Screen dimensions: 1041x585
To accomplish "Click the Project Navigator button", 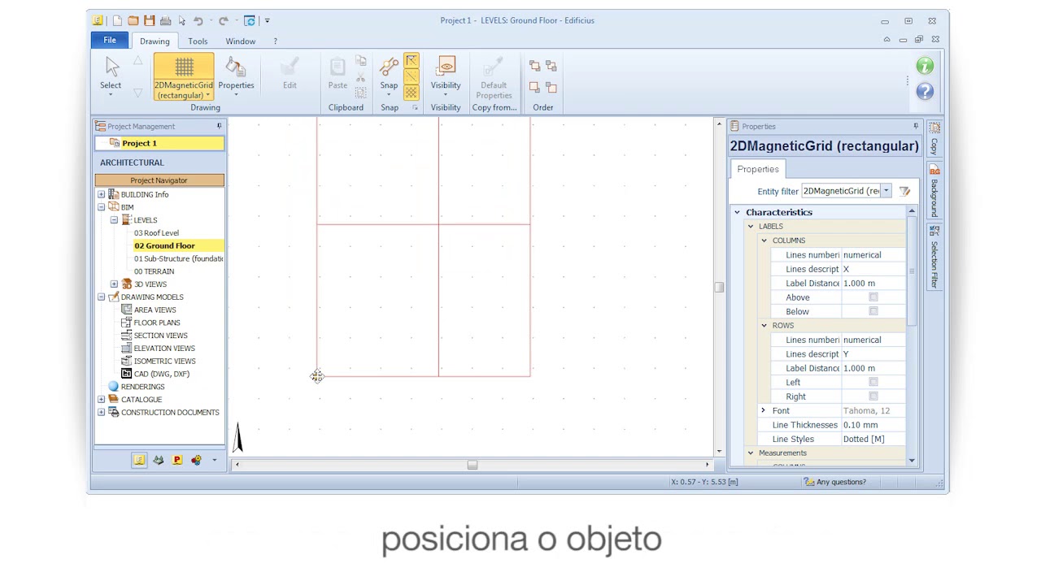I will pyautogui.click(x=159, y=180).
